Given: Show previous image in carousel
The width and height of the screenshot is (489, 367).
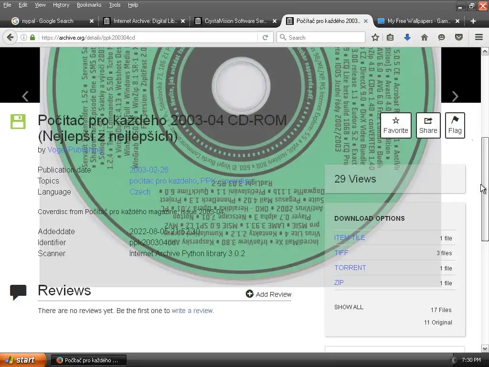Looking at the screenshot, I should click(25, 97).
